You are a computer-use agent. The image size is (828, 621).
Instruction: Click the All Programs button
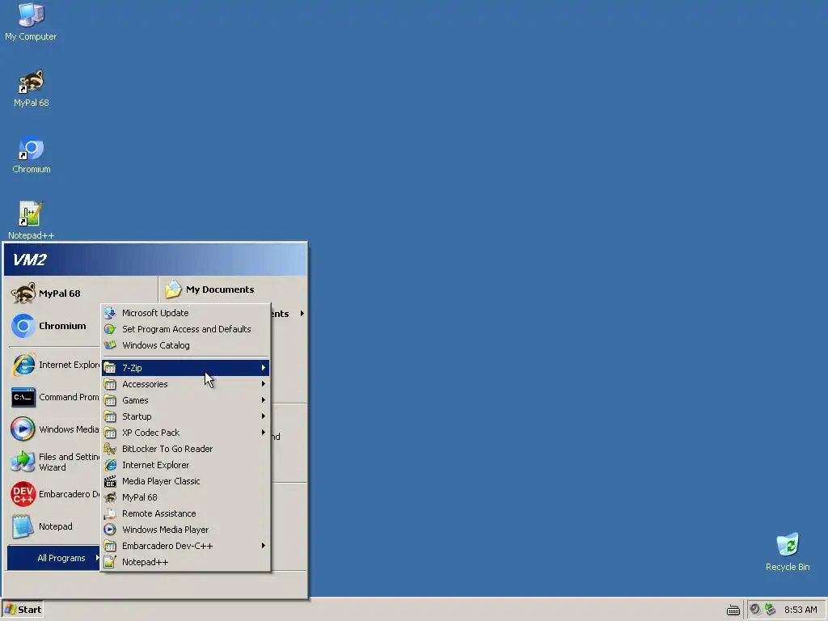54,558
